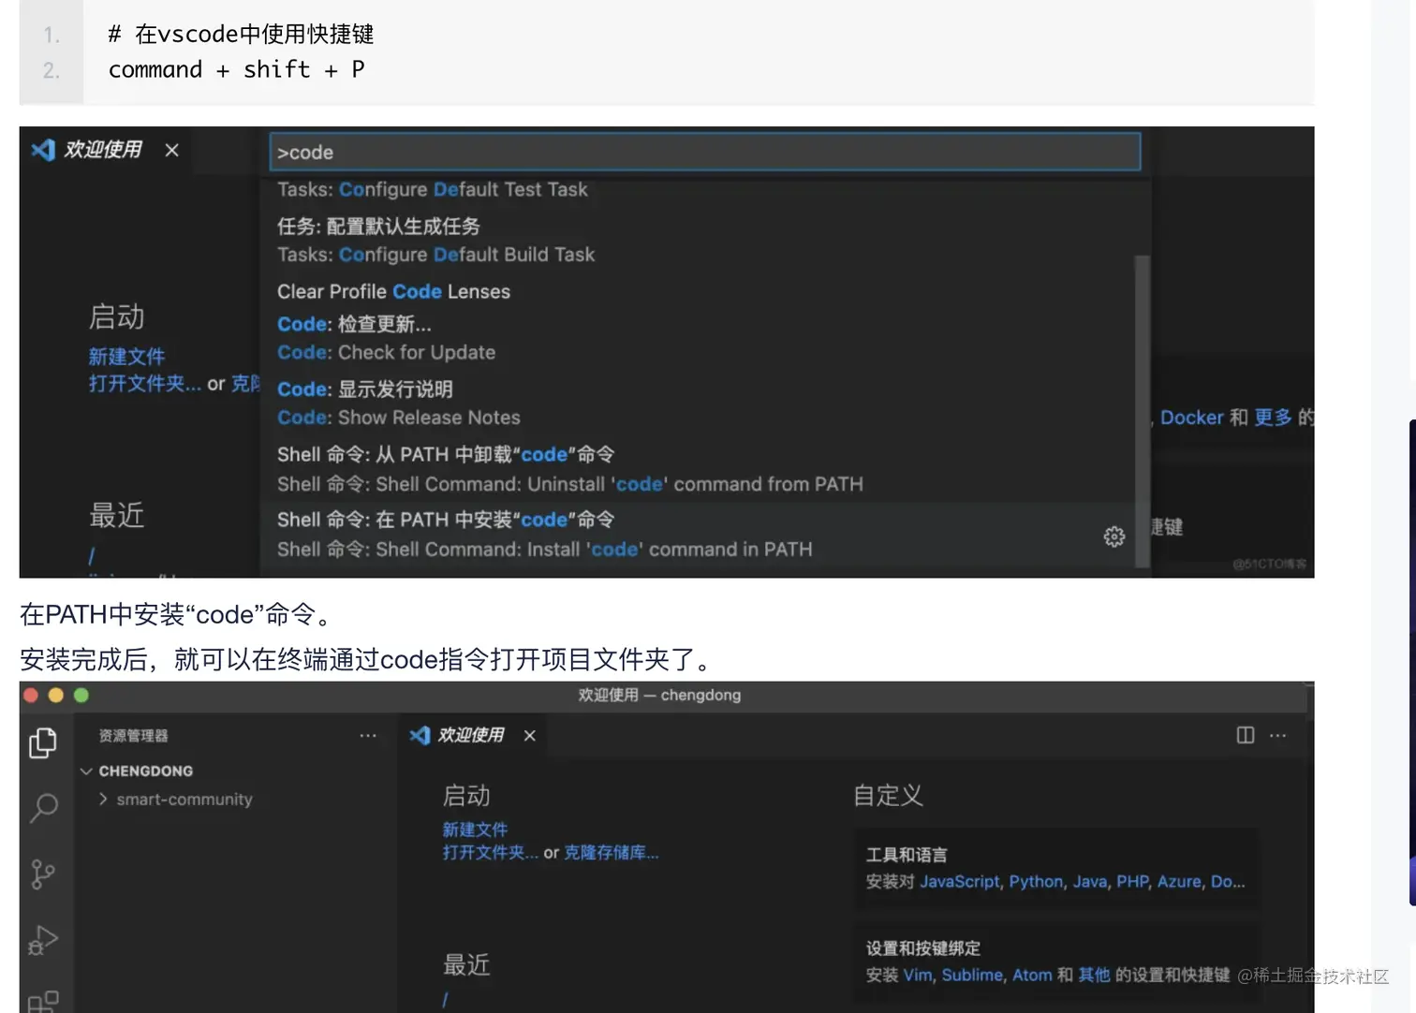This screenshot has height=1013, width=1416.
Task: Click the PHP language link
Action: coord(1132,881)
